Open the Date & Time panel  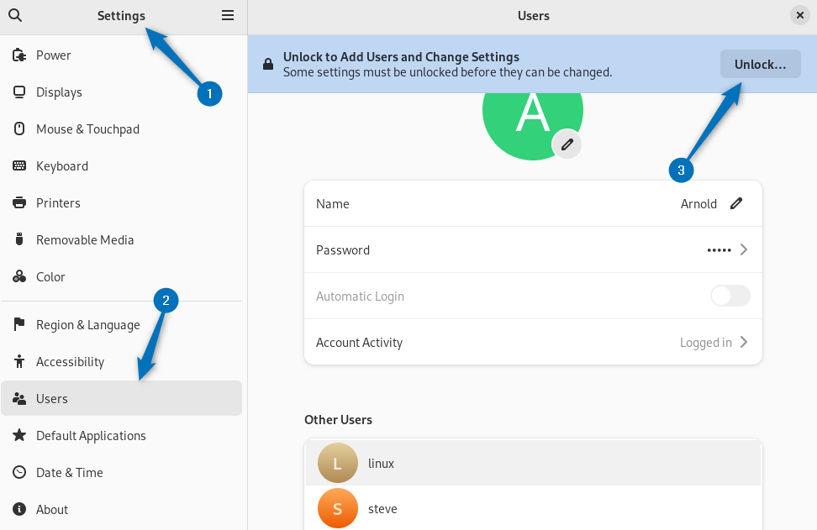tap(70, 473)
